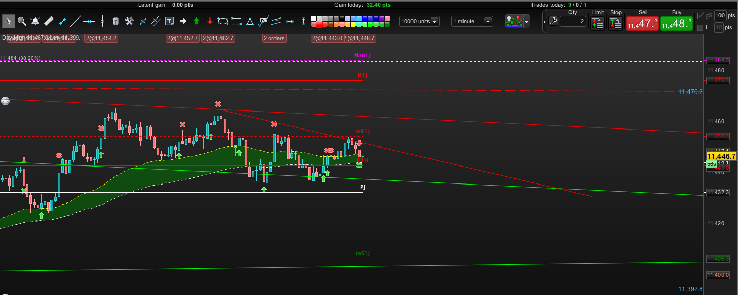
Task: Select the 2@11,462.7 order label
Action: point(218,38)
